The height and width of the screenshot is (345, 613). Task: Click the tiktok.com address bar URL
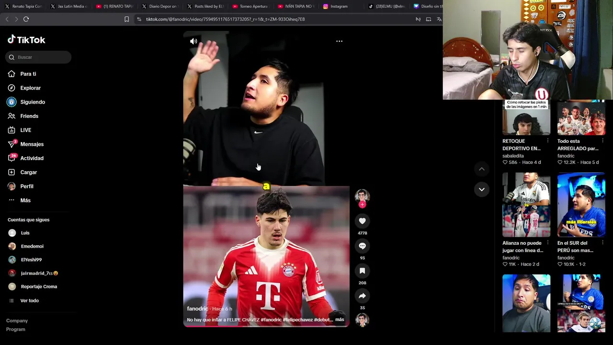[226, 19]
